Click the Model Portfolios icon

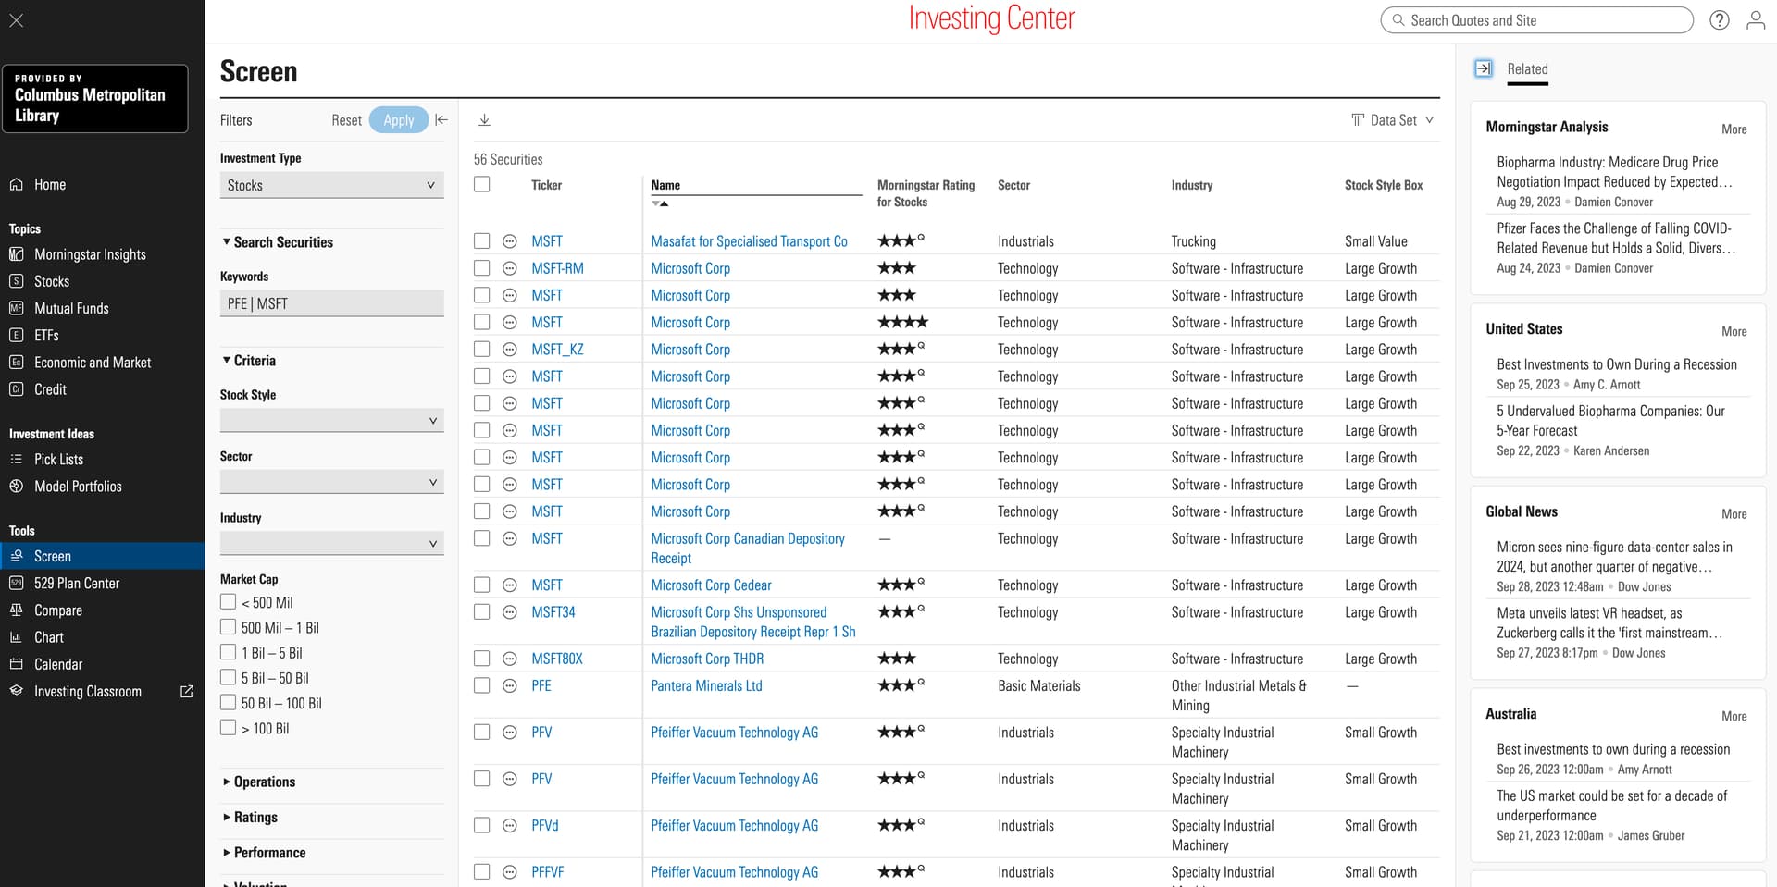click(16, 486)
